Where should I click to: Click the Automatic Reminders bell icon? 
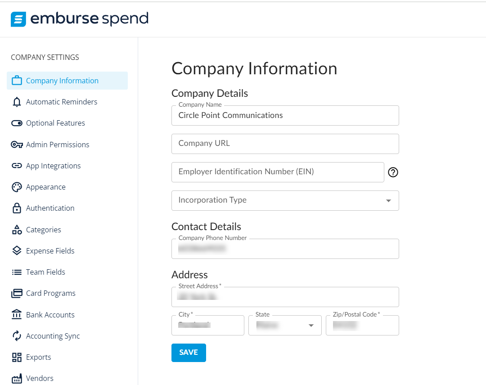(x=16, y=102)
